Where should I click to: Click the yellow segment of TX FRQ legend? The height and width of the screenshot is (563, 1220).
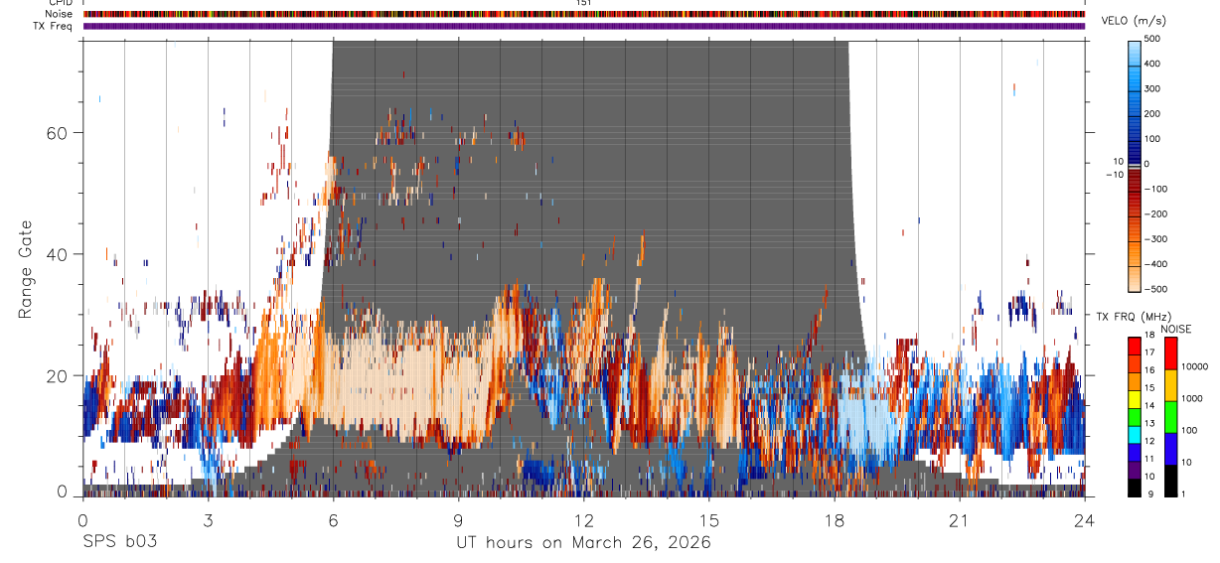1135,398
